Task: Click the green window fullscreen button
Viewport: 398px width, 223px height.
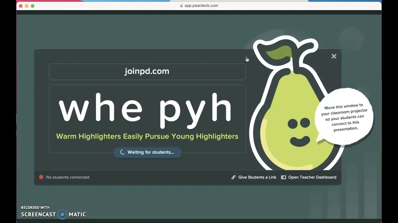Action: pos(33,6)
